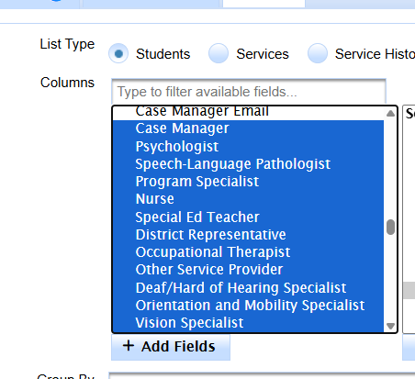The height and width of the screenshot is (379, 415).
Task: Select the Students list type radio button
Action: [118, 53]
